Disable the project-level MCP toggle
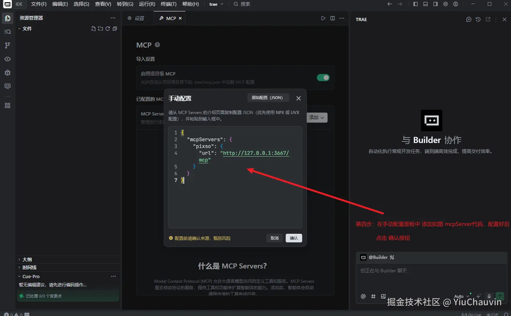This screenshot has height=316, width=511. coord(323,78)
